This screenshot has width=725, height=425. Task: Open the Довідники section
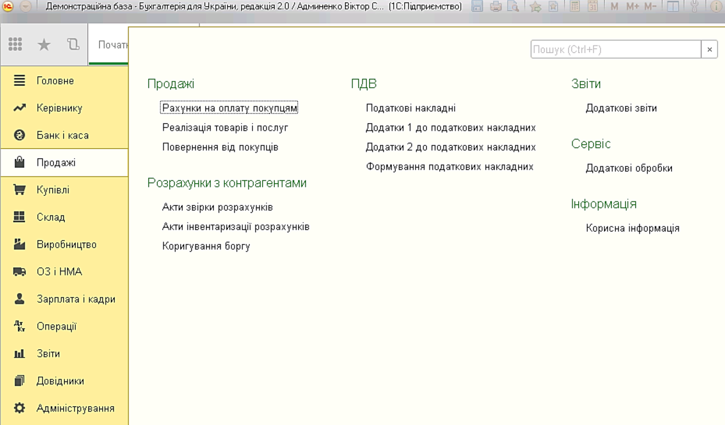(x=65, y=381)
